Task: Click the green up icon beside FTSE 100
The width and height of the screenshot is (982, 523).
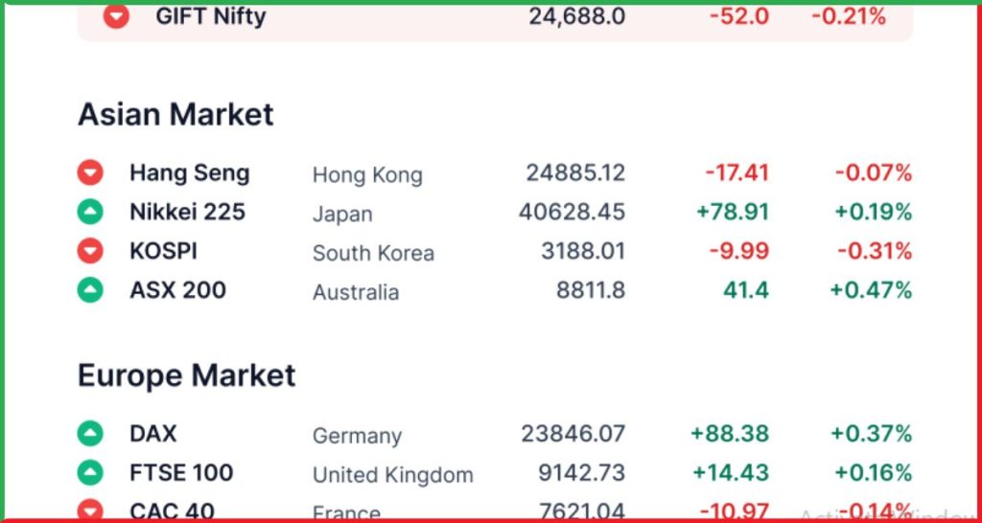Action: pos(90,473)
